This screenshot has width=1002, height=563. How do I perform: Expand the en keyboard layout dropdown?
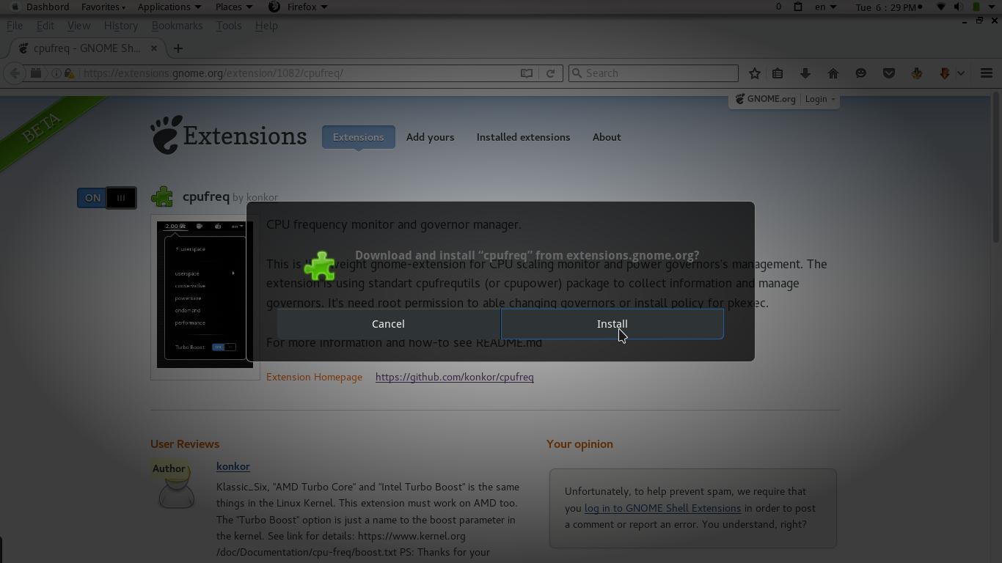[x=825, y=7]
